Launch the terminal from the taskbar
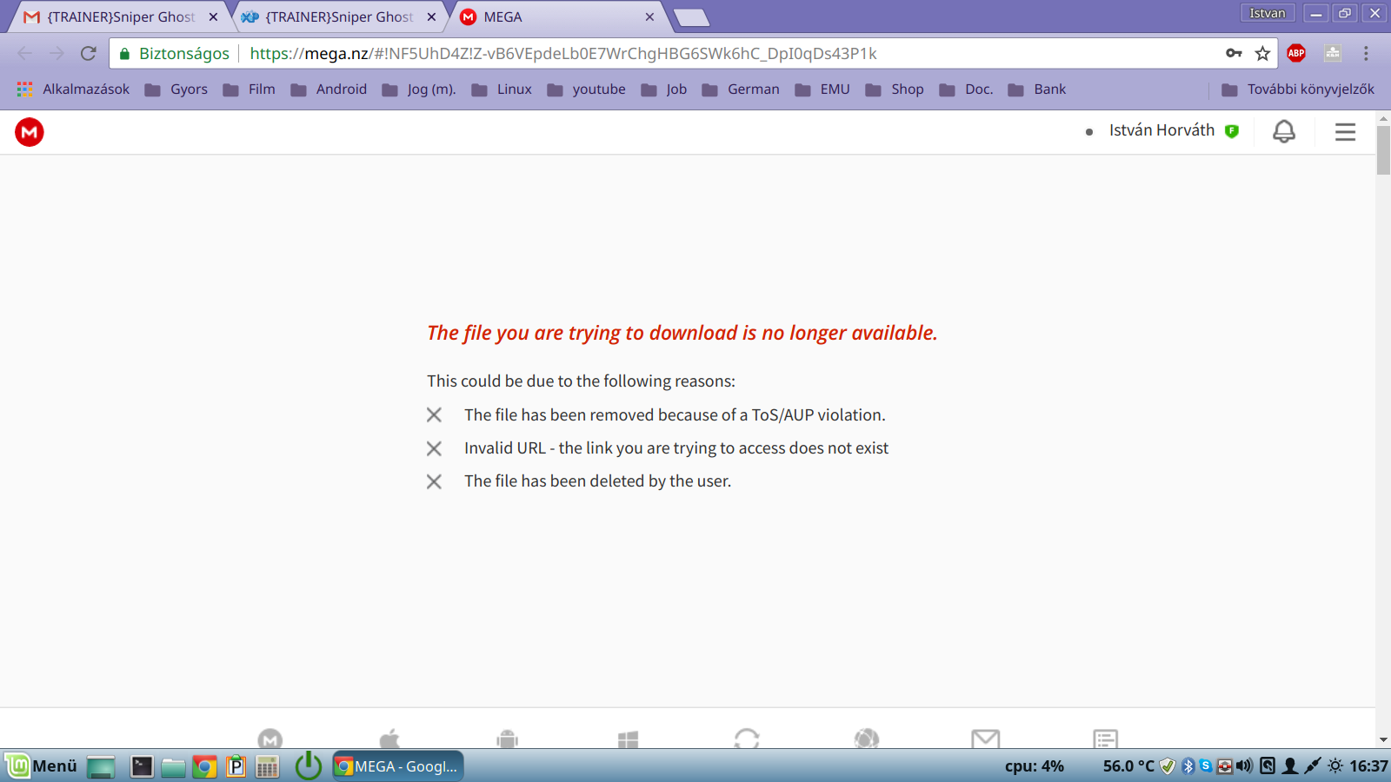 click(142, 766)
